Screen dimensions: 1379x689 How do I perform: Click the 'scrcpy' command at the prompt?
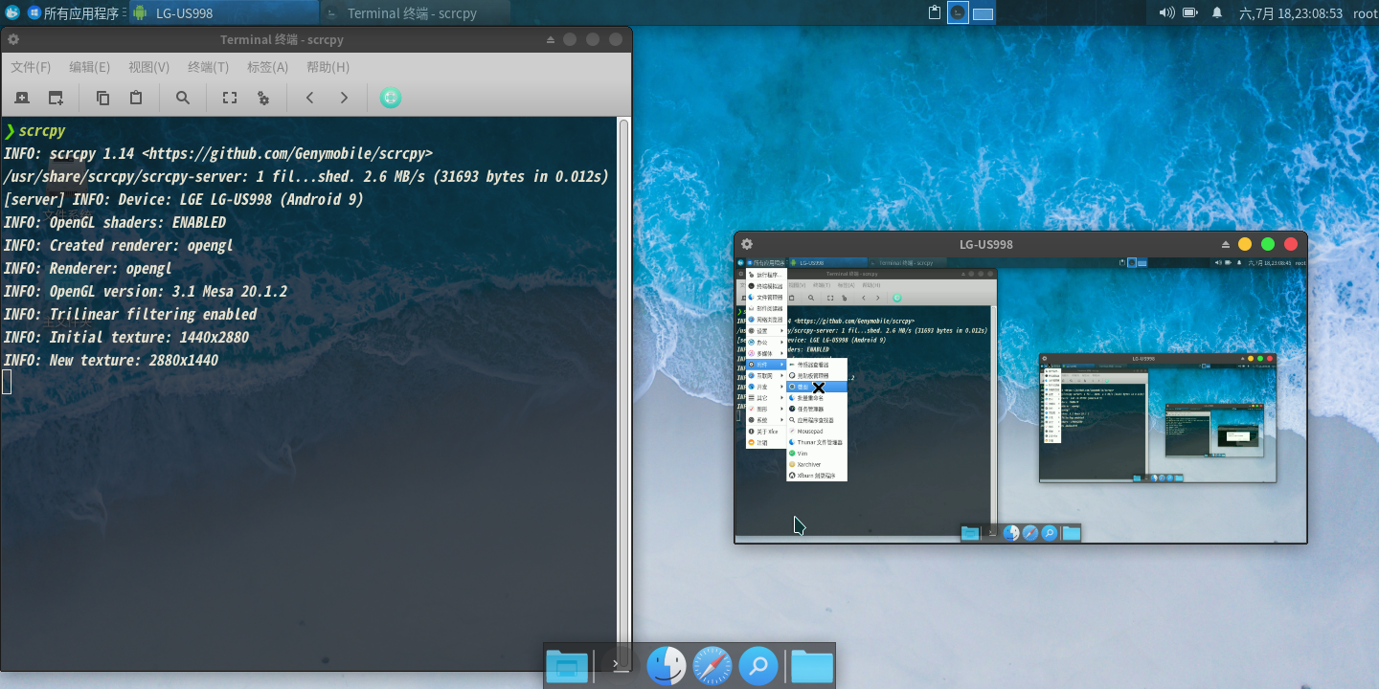pyautogui.click(x=42, y=130)
